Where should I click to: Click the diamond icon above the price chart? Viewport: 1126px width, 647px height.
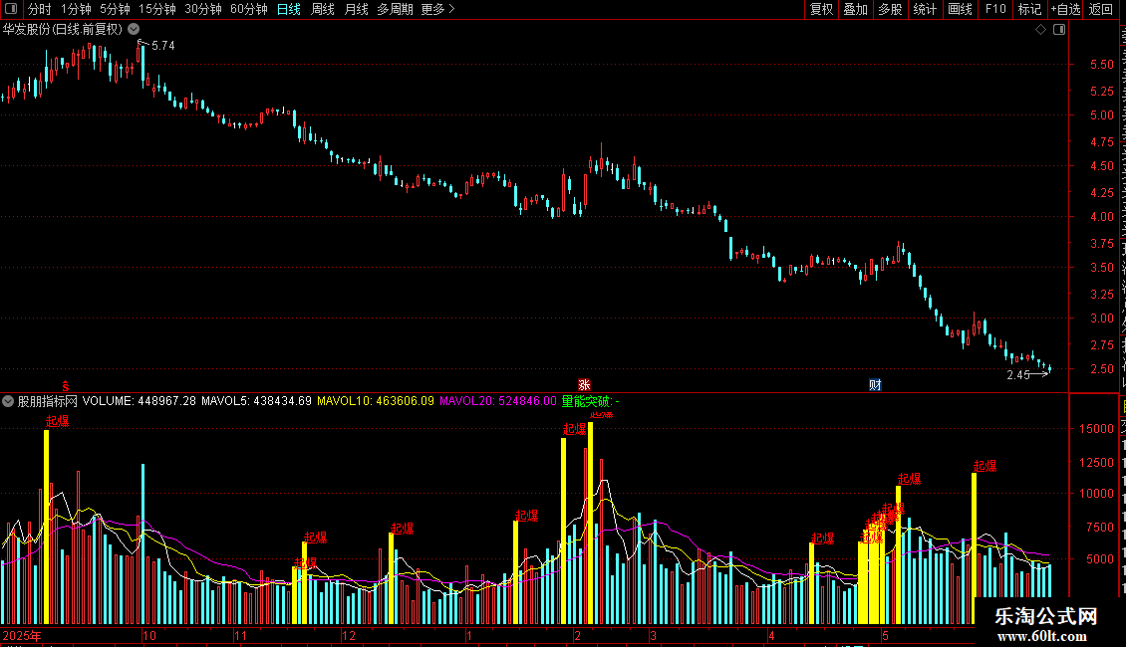[x=1040, y=30]
